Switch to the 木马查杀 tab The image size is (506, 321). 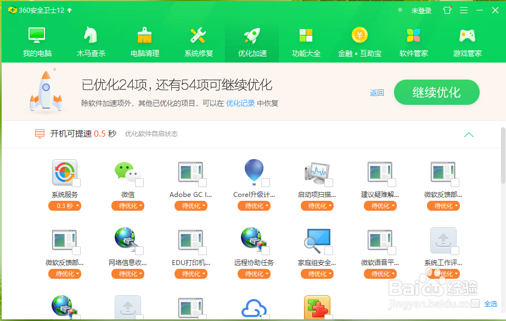click(91, 41)
